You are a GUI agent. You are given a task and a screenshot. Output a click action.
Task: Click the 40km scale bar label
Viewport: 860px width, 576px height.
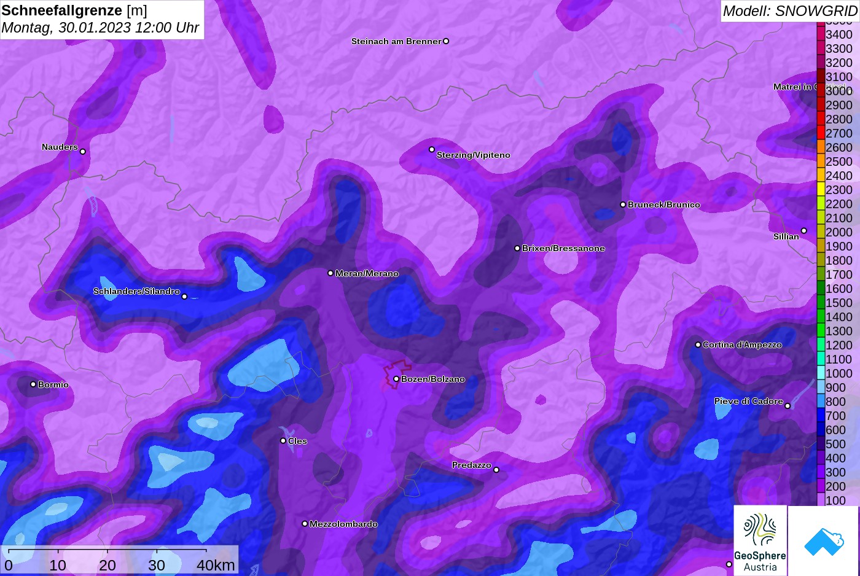216,565
